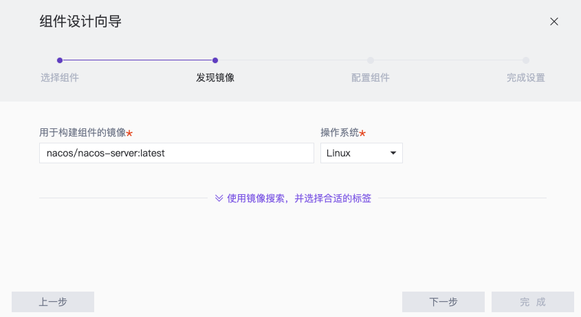This screenshot has height=317, width=581.
Task: Open the 完成设置 step label
Action: (526, 78)
